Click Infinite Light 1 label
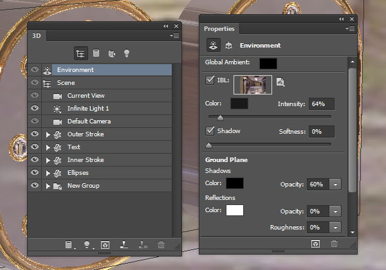 [88, 109]
